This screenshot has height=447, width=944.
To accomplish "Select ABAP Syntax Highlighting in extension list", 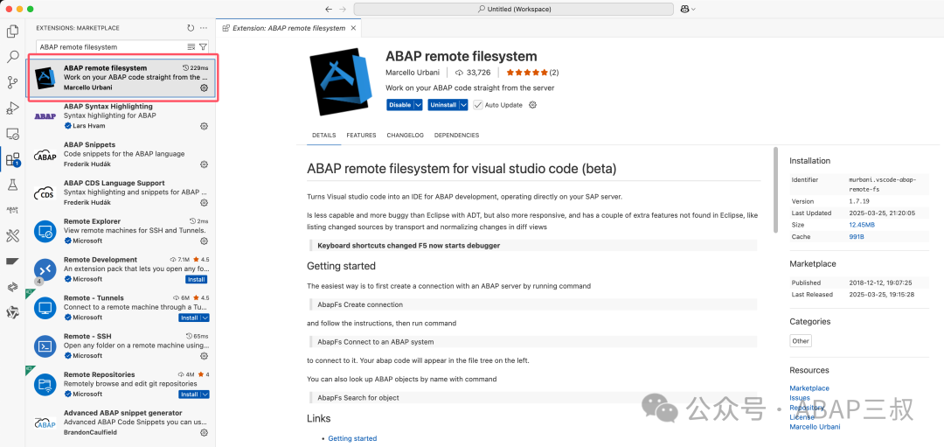I will [x=121, y=116].
